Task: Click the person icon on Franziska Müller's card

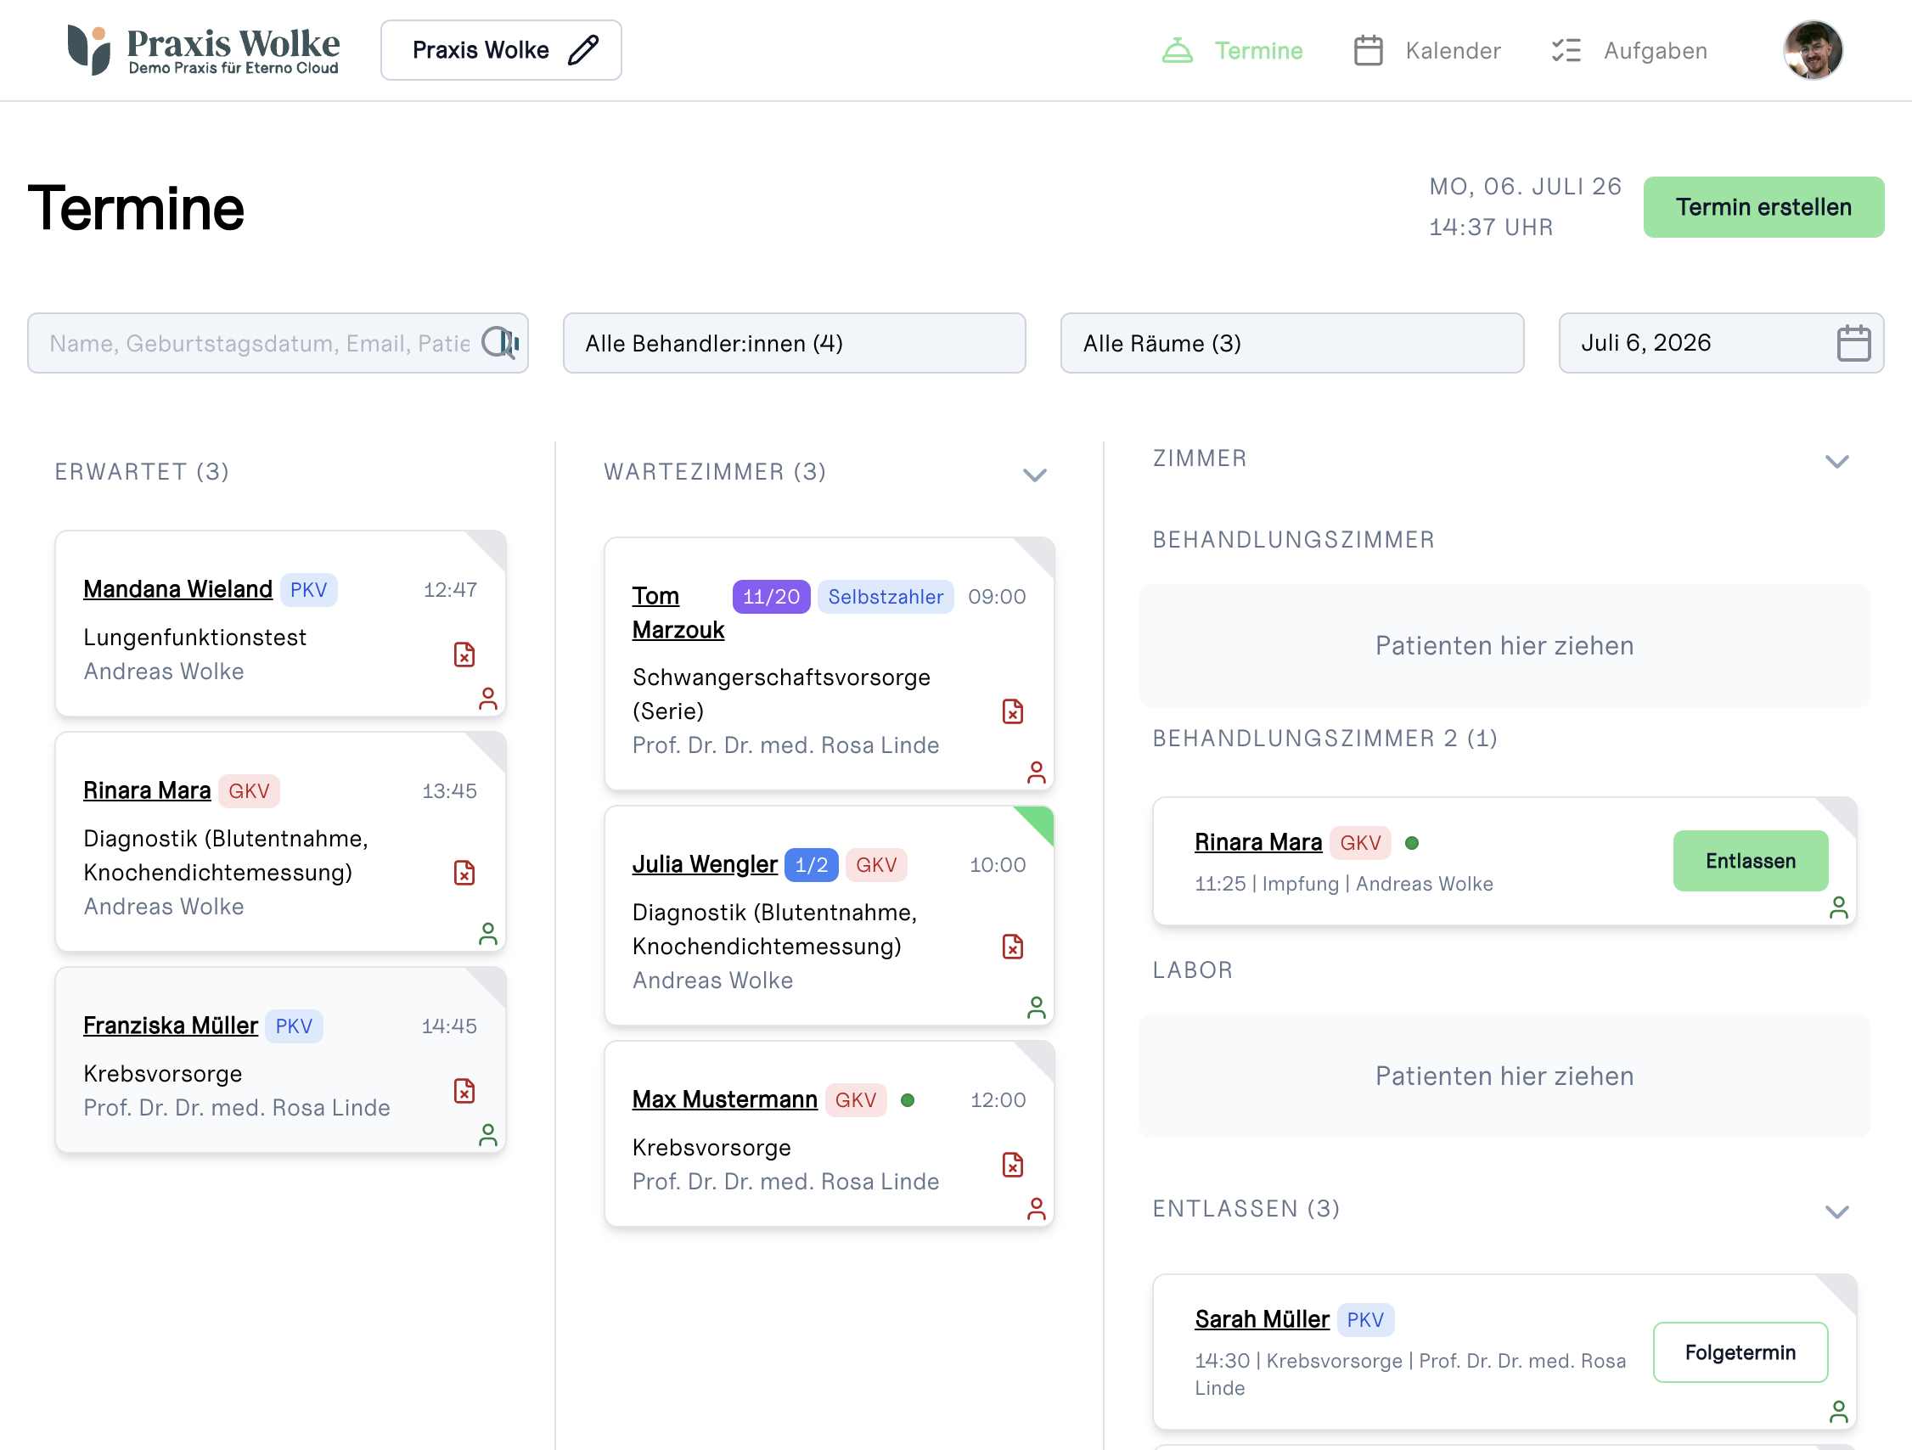Action: coord(488,1134)
